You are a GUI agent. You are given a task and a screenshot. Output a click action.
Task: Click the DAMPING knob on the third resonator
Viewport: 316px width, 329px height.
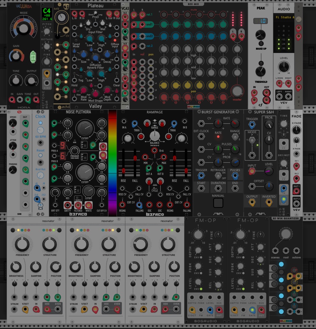(154, 267)
